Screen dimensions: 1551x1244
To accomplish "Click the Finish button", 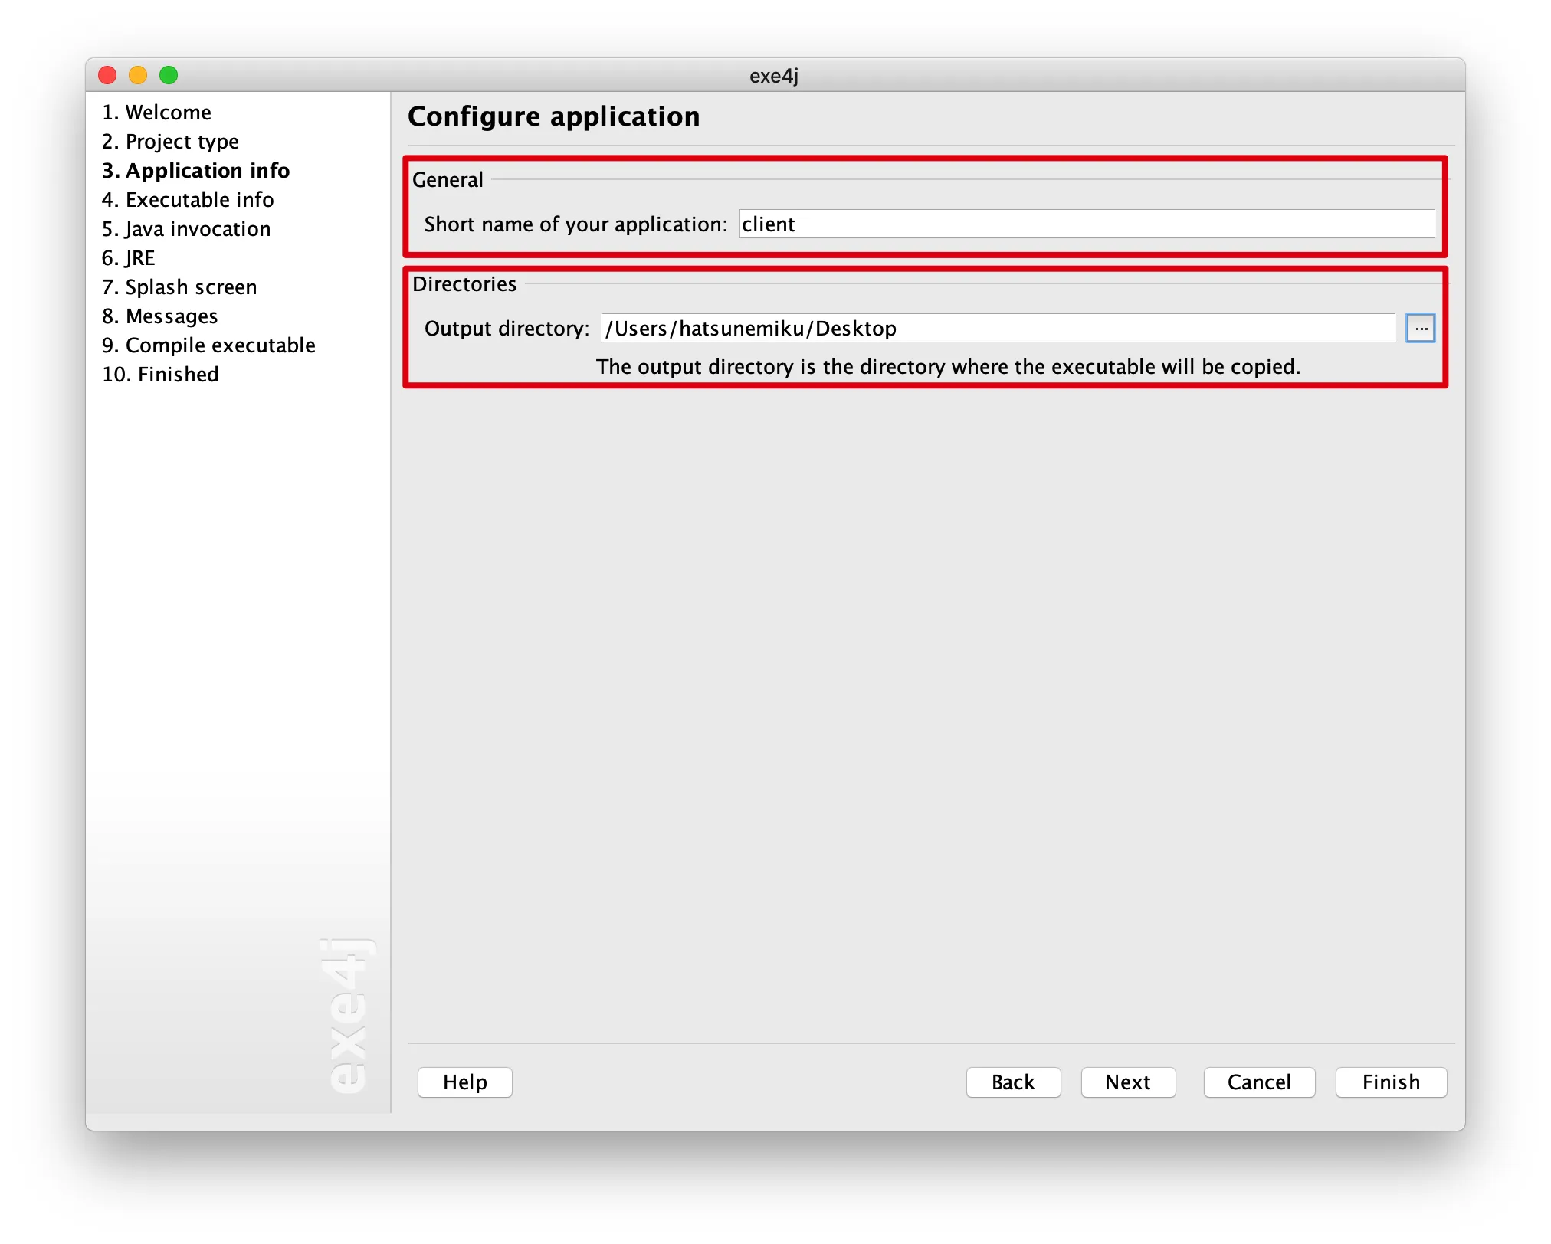I will coord(1391,1082).
